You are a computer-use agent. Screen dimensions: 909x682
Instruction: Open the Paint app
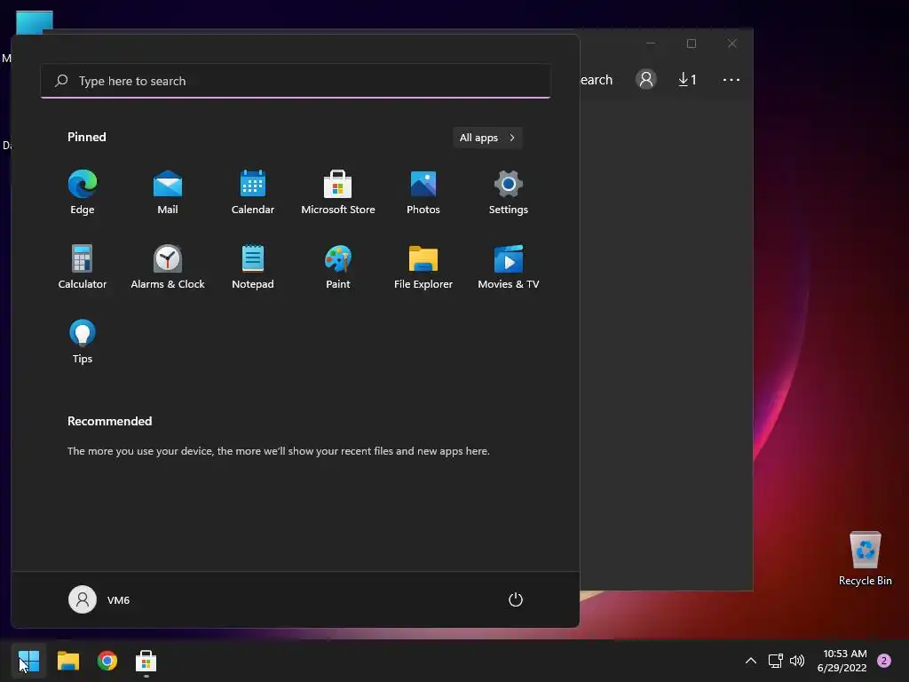(x=338, y=266)
